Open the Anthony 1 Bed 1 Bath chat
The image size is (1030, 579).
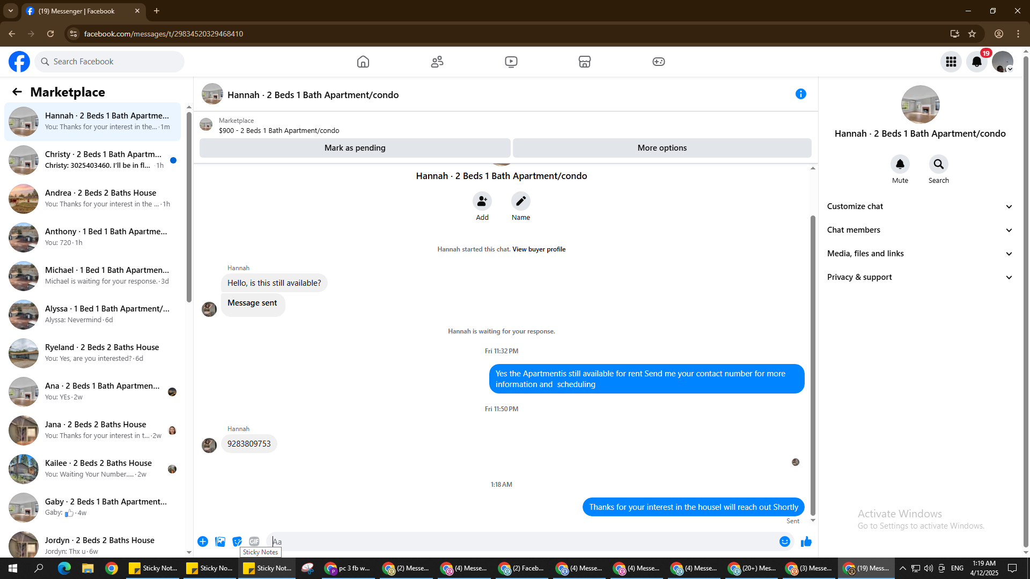point(92,237)
